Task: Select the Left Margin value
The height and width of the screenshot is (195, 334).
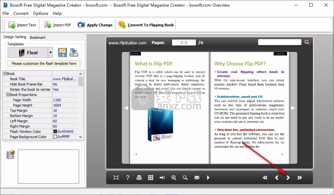Action: (x=65, y=121)
